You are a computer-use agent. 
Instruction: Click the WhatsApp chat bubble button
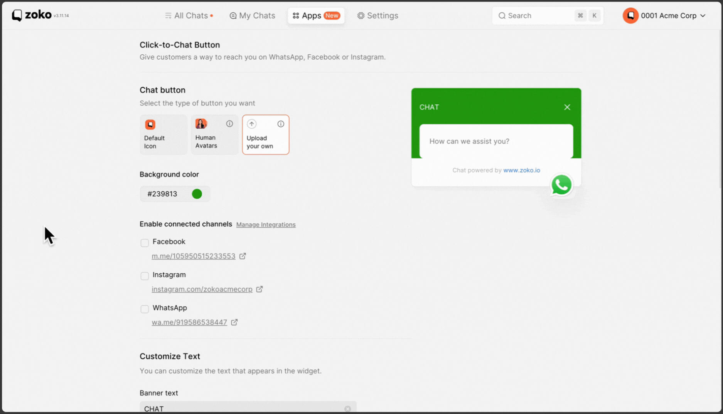561,185
